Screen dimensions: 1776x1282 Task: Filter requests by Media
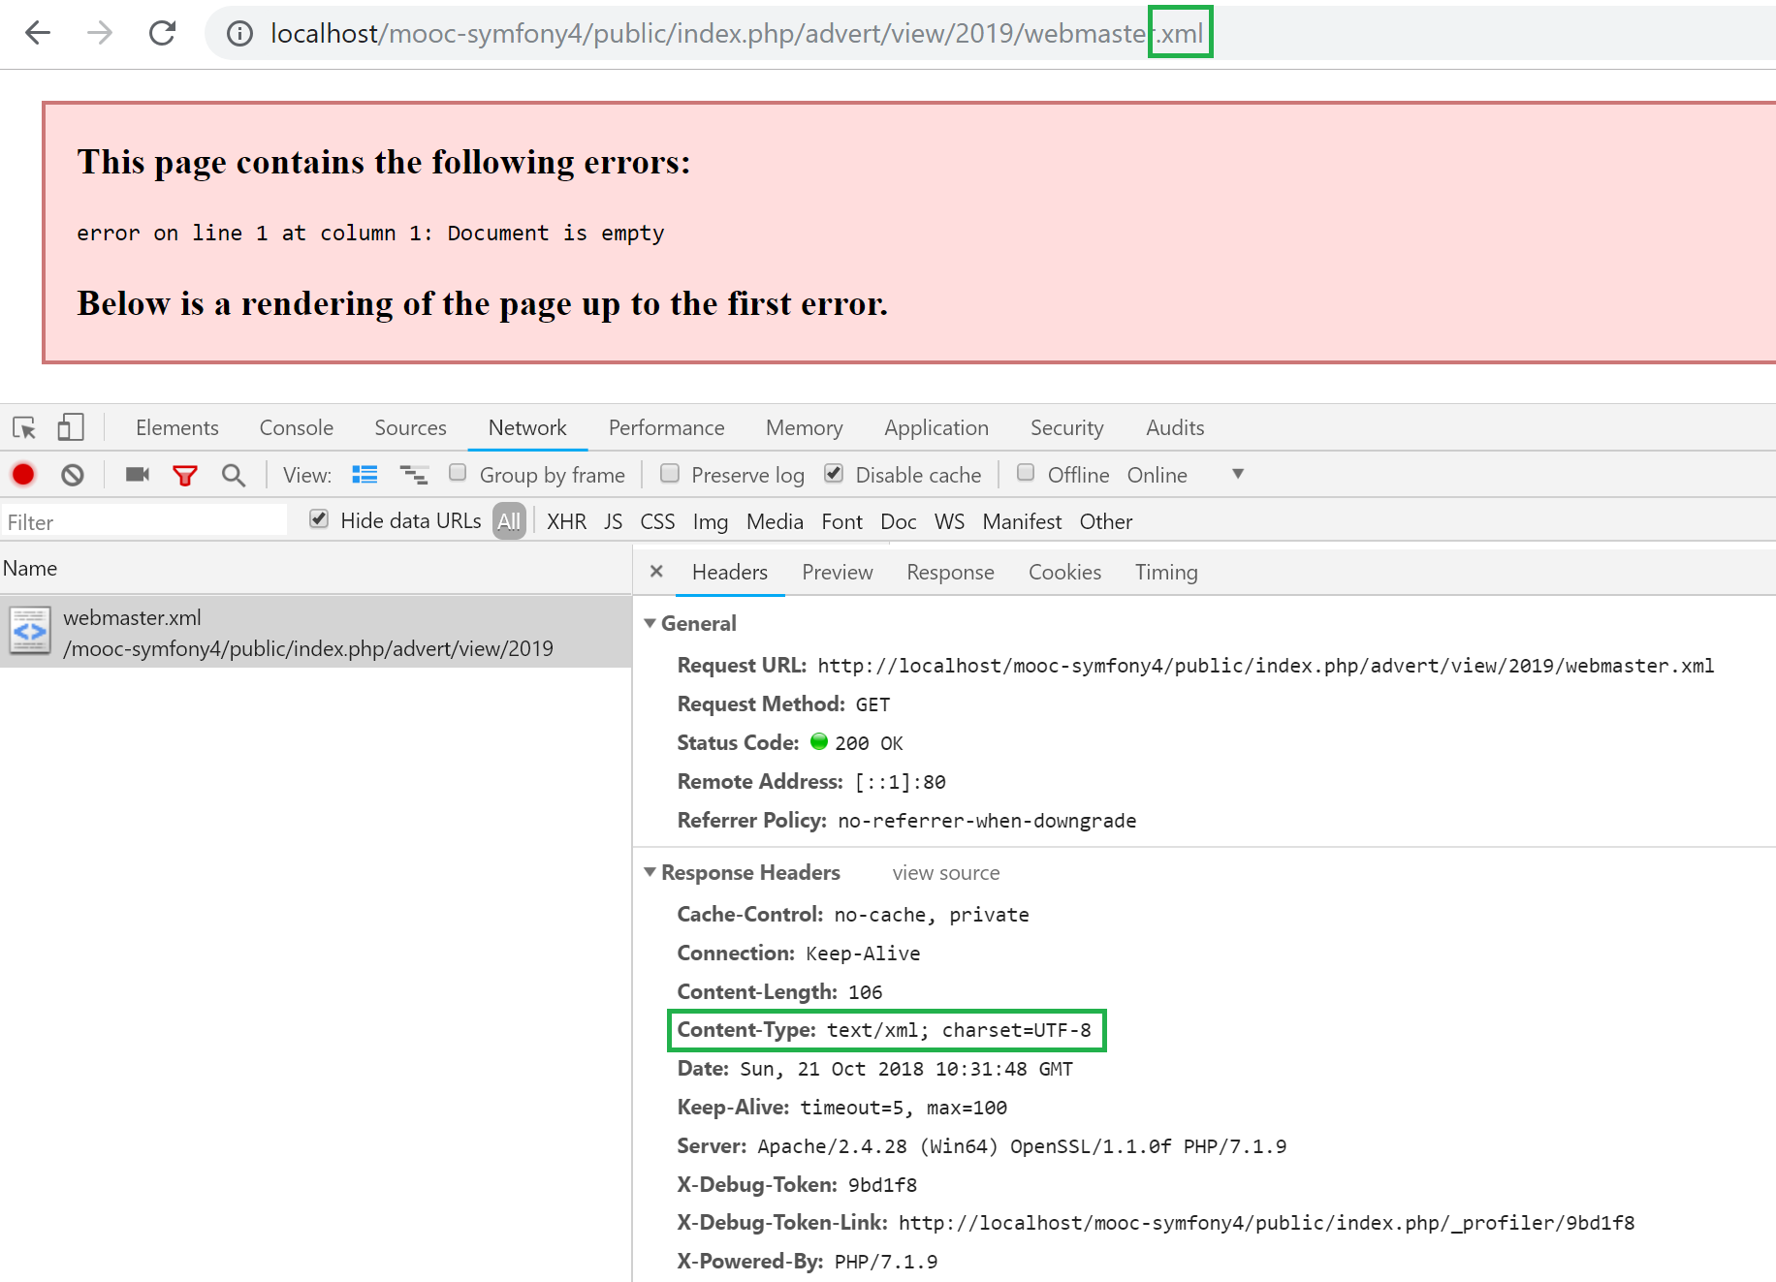pos(775,521)
